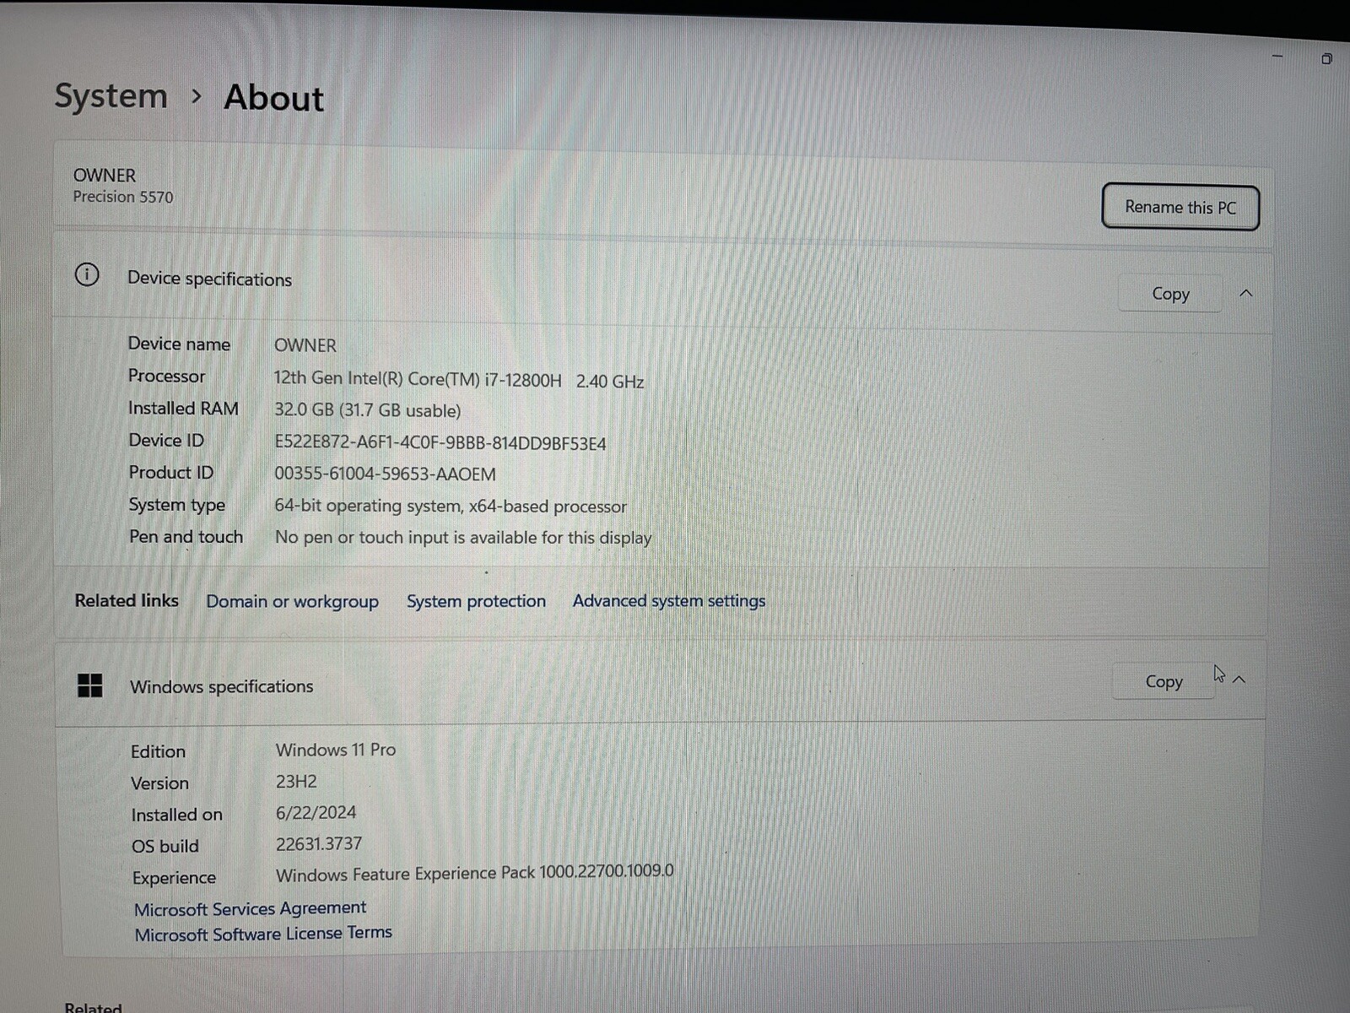This screenshot has width=1350, height=1013.
Task: Click the Device specifications header title
Action: point(209,279)
